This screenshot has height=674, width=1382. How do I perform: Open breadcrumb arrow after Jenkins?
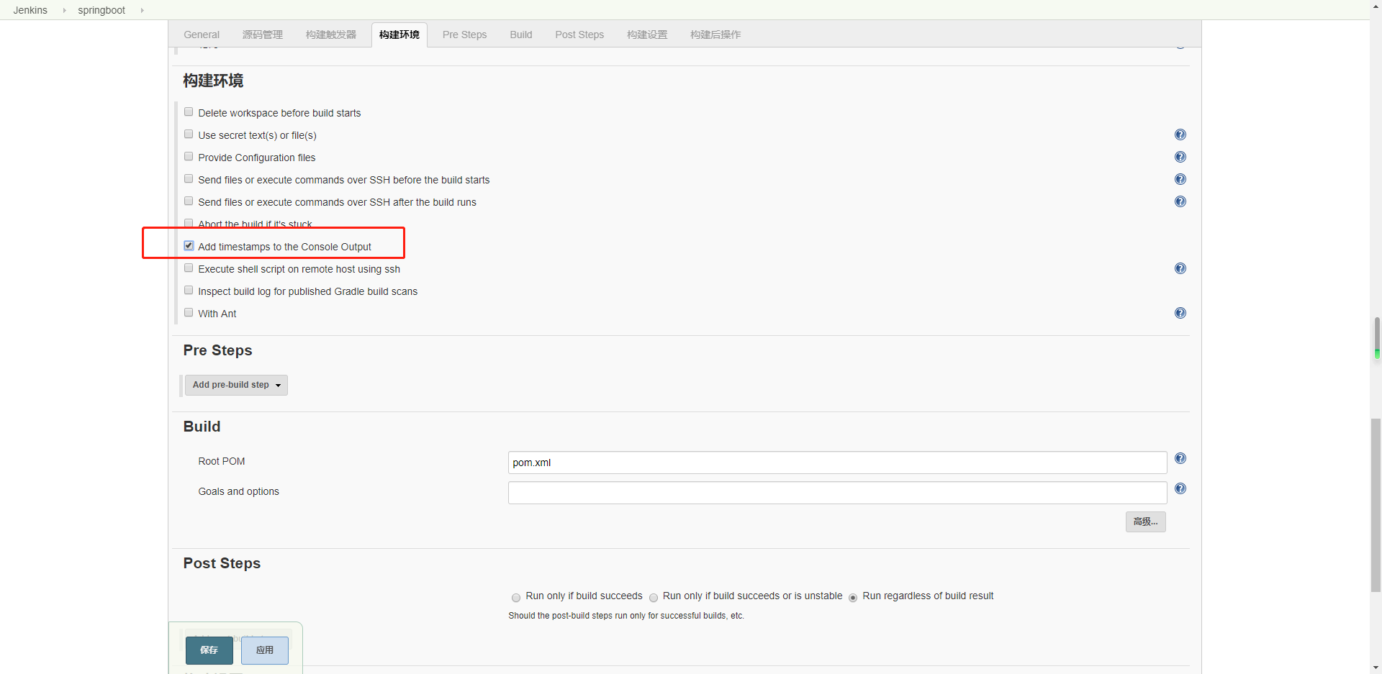(x=64, y=10)
